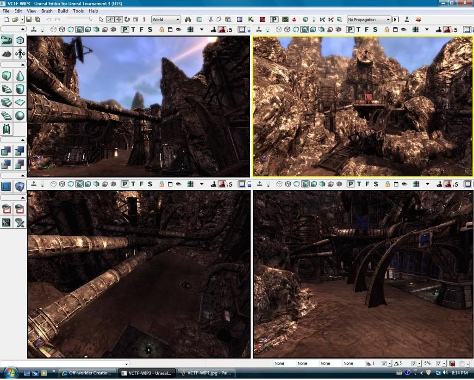Select the Camera mode tool in left panel
474x380 pixels.
(6, 40)
